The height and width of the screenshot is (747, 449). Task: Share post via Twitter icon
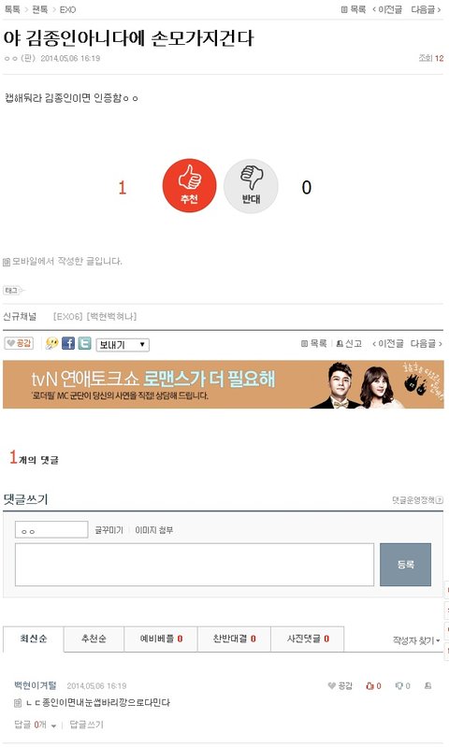click(x=85, y=343)
